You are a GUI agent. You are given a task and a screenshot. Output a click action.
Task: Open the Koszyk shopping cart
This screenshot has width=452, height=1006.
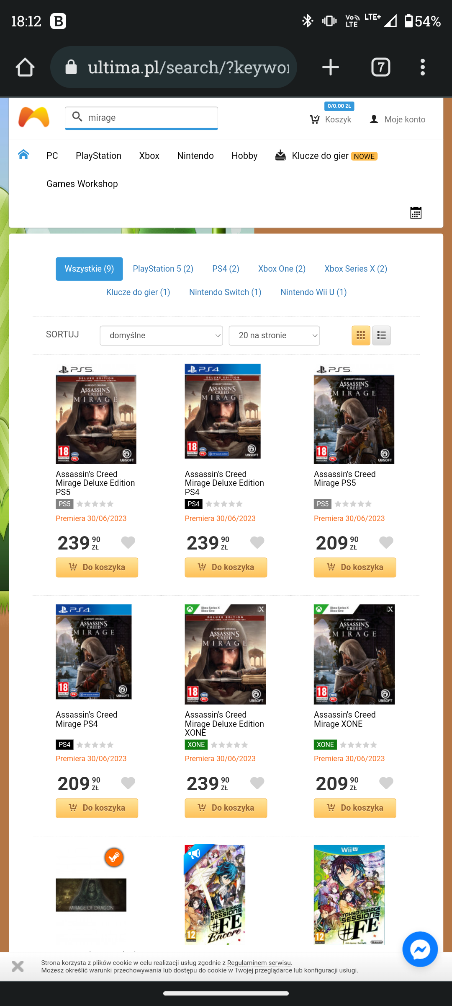click(x=331, y=119)
